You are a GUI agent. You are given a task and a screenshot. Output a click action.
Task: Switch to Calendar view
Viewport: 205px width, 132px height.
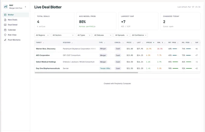tap(16, 30)
